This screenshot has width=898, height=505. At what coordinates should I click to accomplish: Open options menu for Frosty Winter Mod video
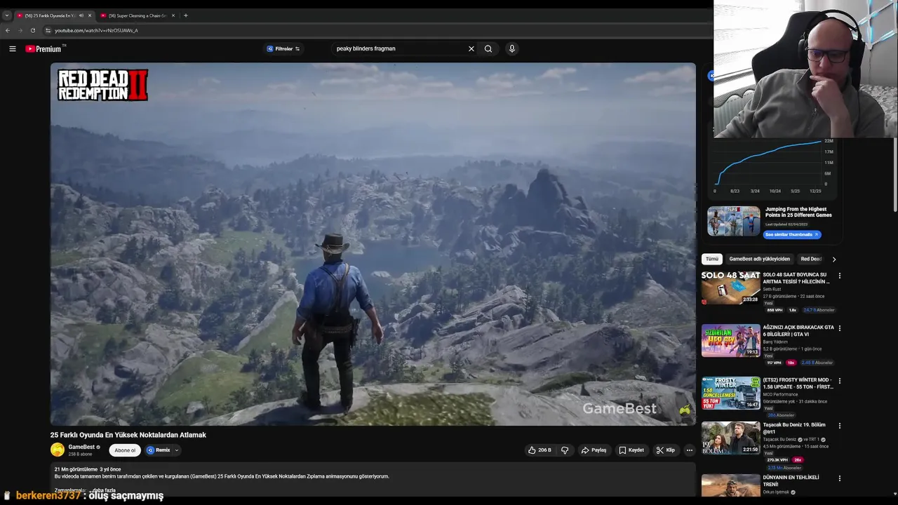click(840, 381)
